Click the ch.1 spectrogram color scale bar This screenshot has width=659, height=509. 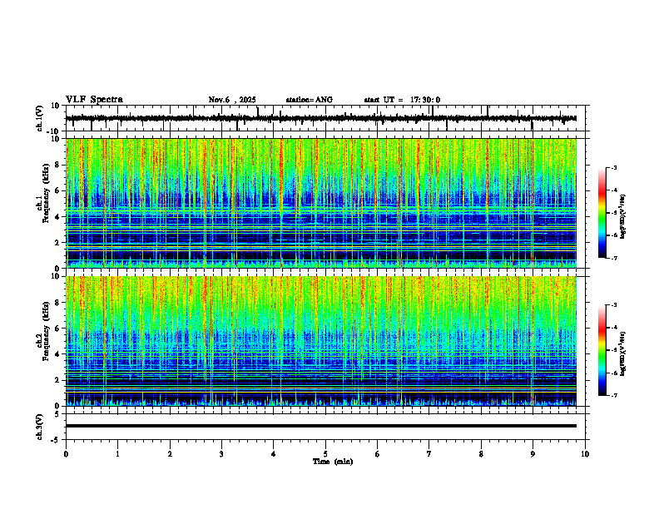(x=602, y=213)
